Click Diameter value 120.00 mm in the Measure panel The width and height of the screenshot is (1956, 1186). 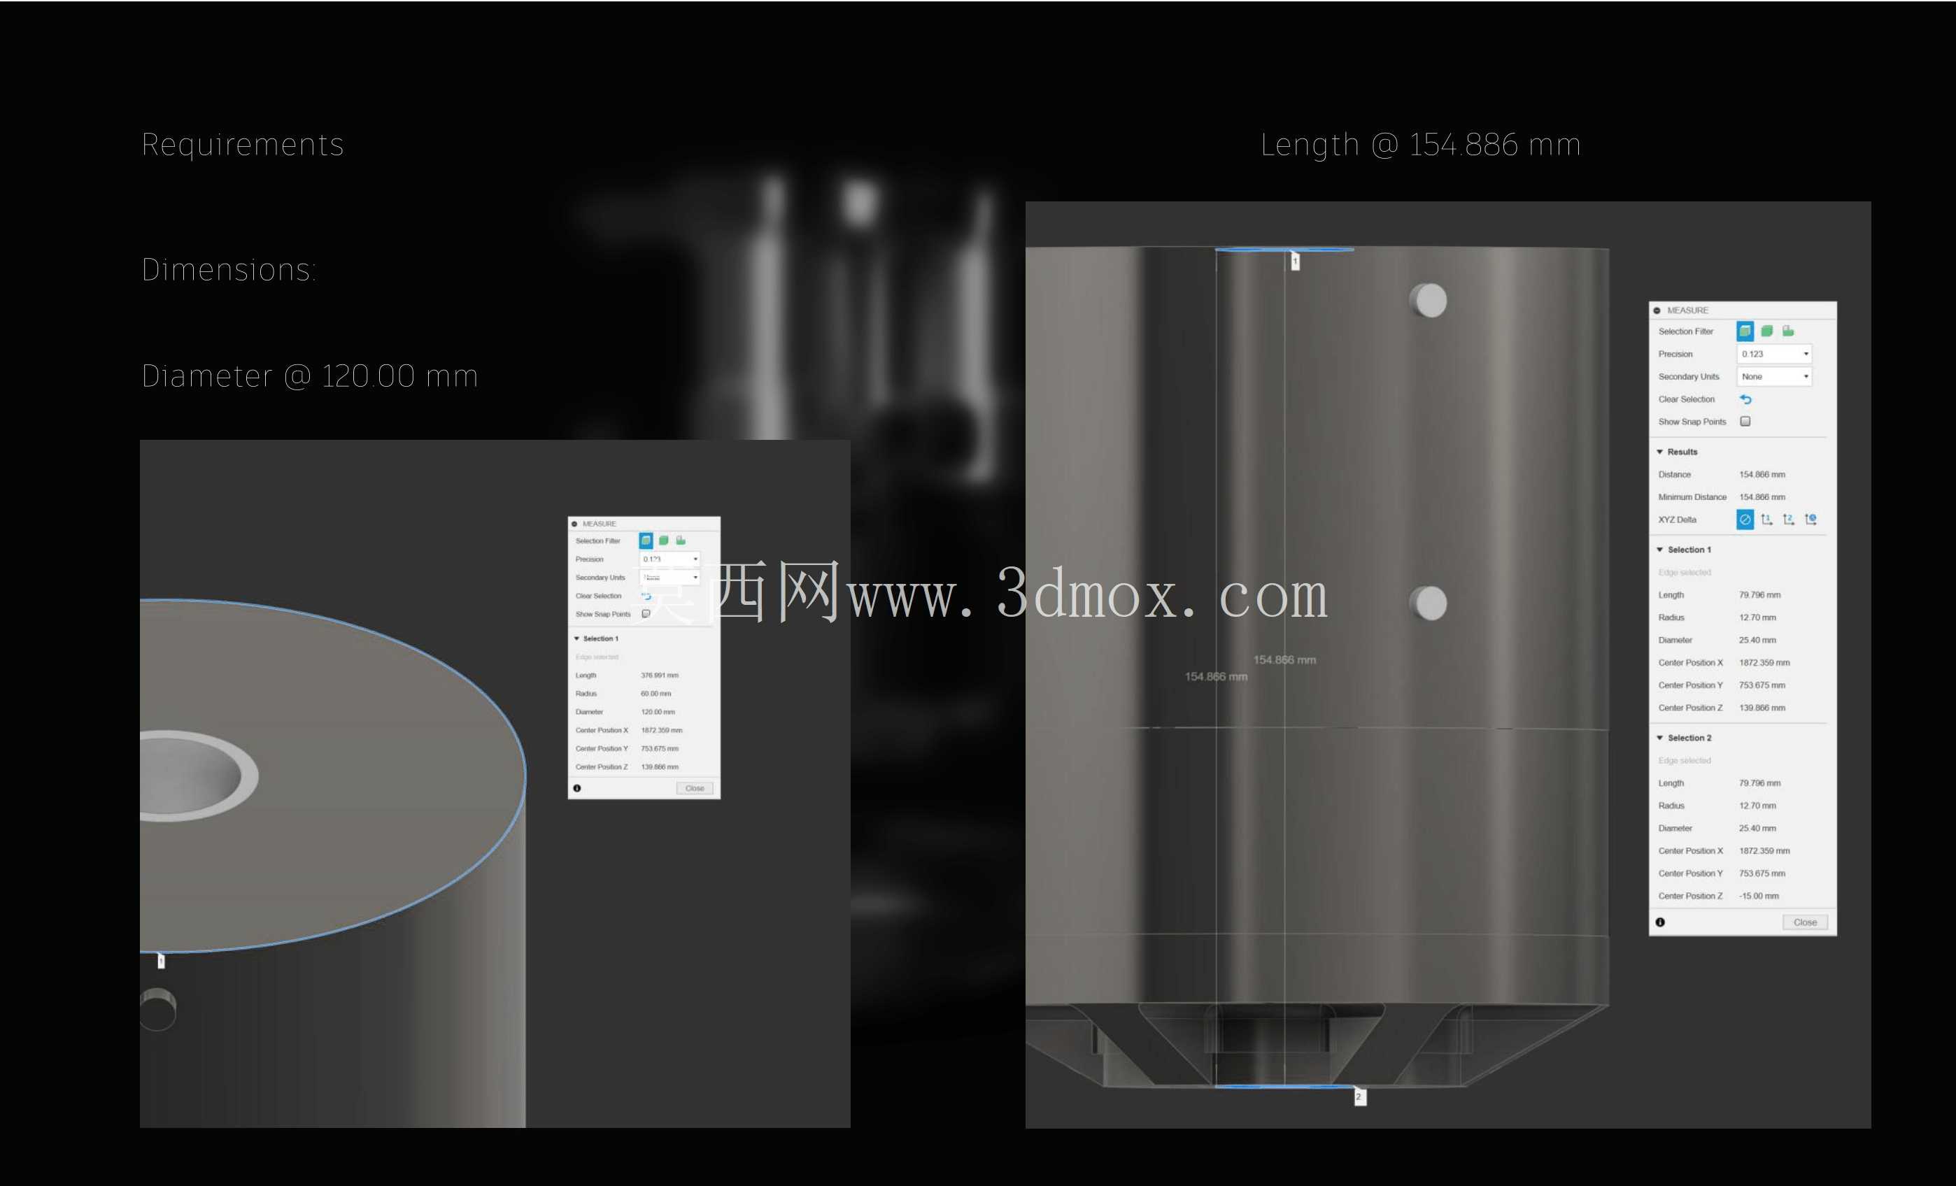pyautogui.click(x=658, y=712)
